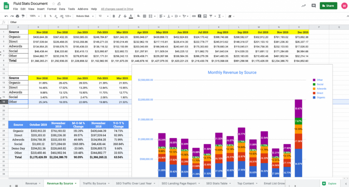Viewport: 349px width, 187px height.
Task: Click the Borders icon
Action: click(145, 16)
